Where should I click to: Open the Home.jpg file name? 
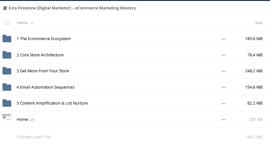tap(26, 119)
